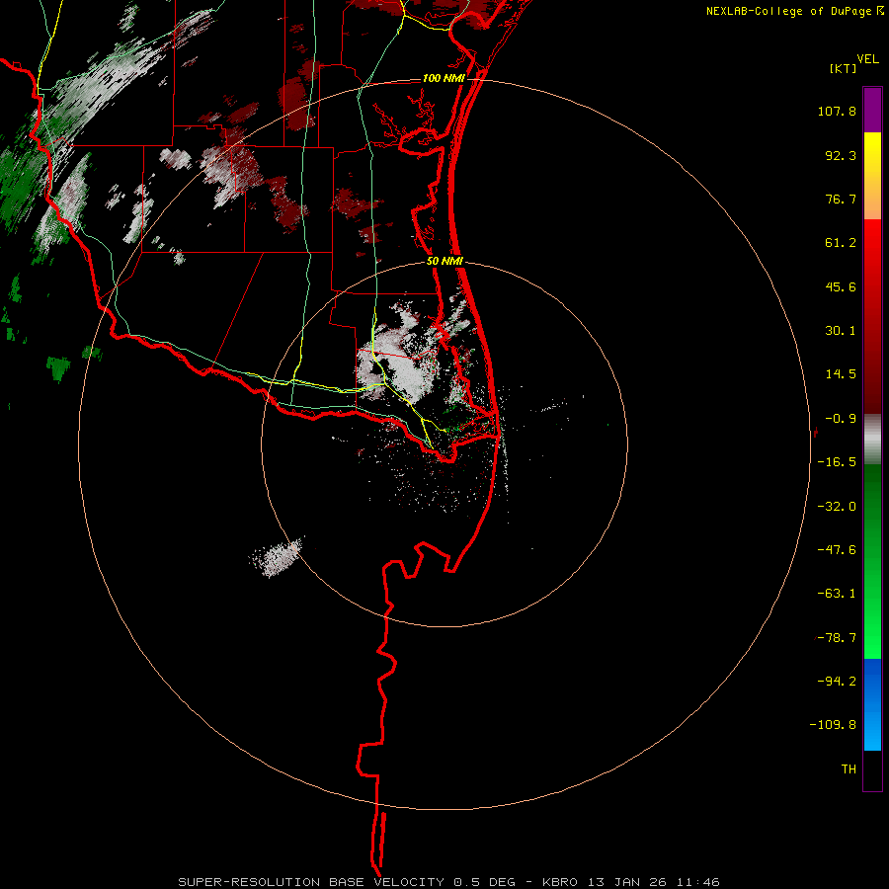Click the VEL legend title
The height and width of the screenshot is (889, 889).
click(x=867, y=59)
